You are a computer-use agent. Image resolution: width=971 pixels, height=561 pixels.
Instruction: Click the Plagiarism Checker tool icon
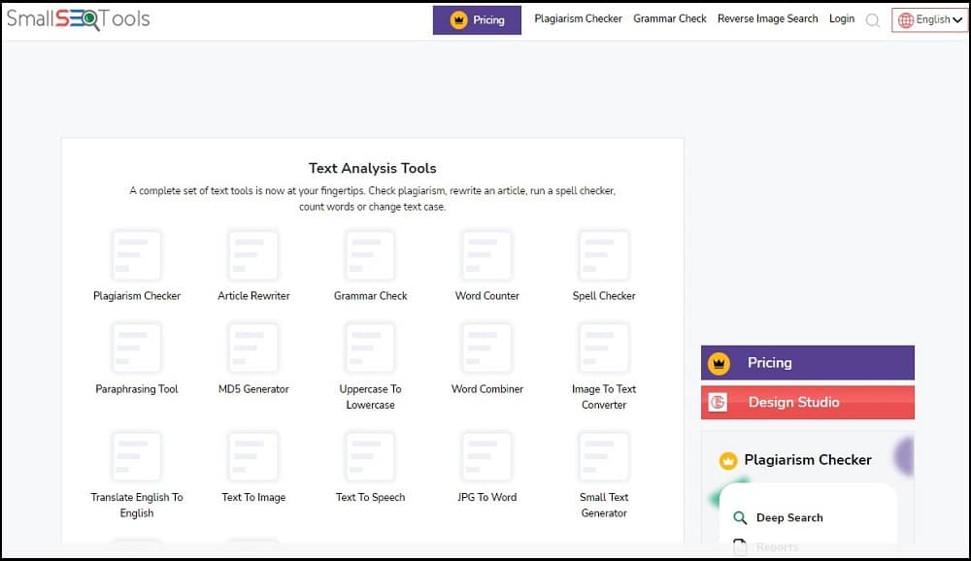tap(136, 255)
